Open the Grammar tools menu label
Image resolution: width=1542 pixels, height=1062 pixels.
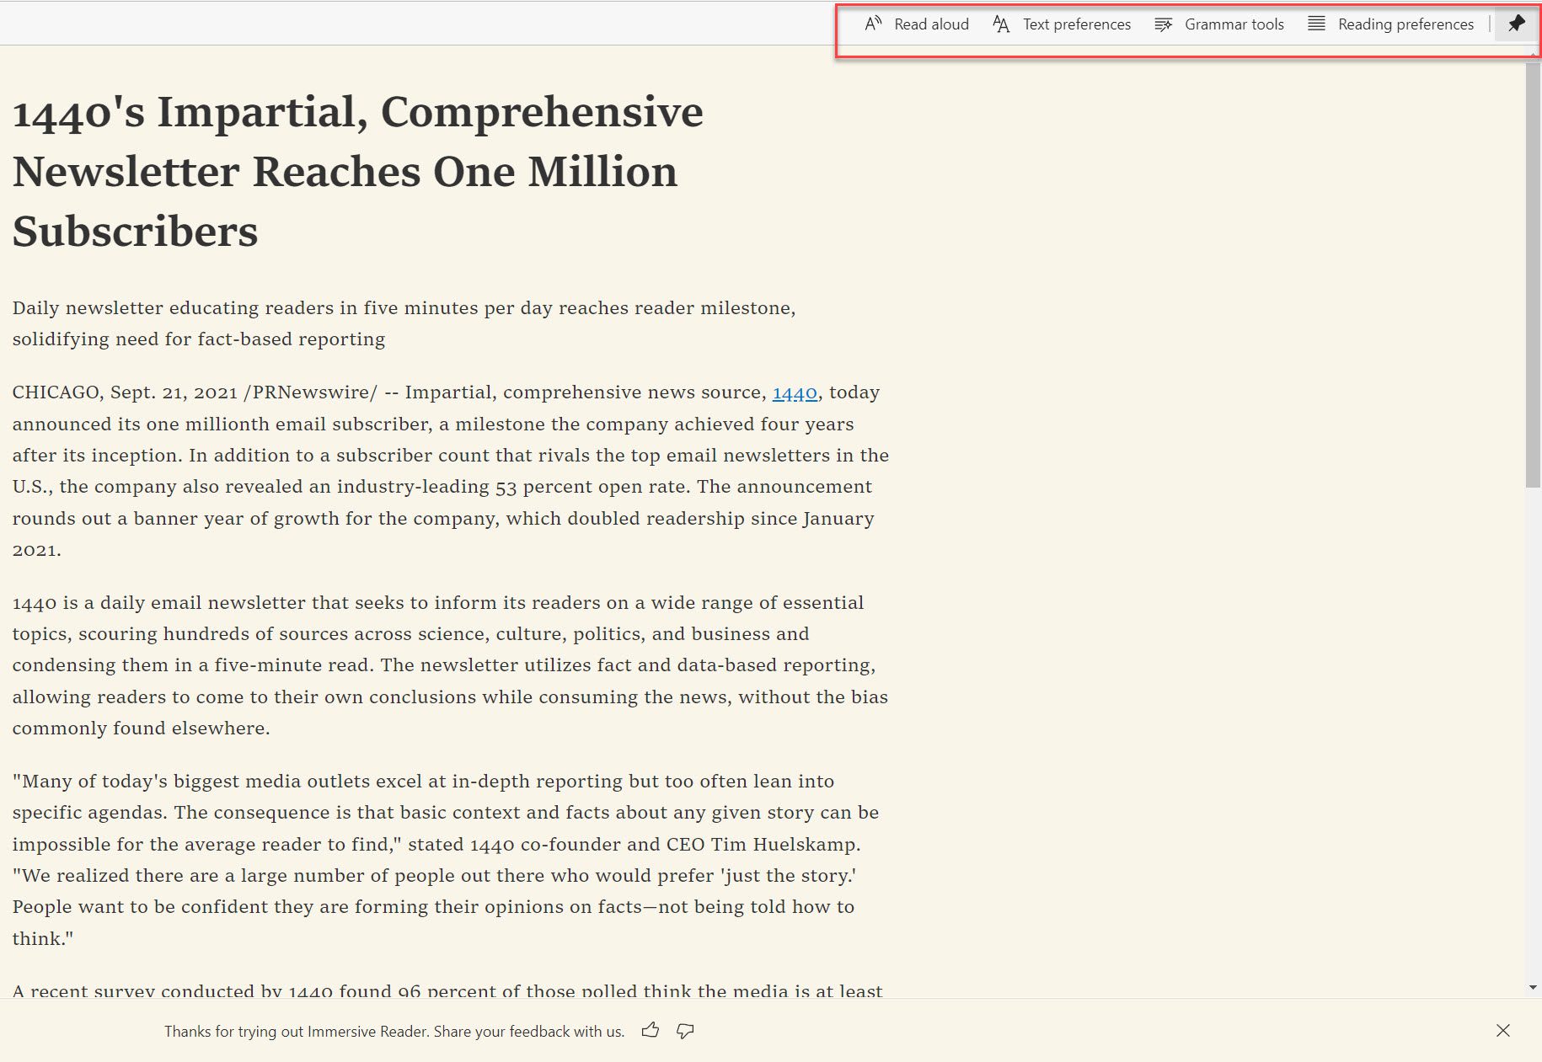(x=1234, y=24)
